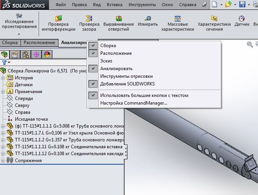Enable Инструменты отрисовки in the context menu
This screenshot has height=195, width=258.
click(126, 76)
